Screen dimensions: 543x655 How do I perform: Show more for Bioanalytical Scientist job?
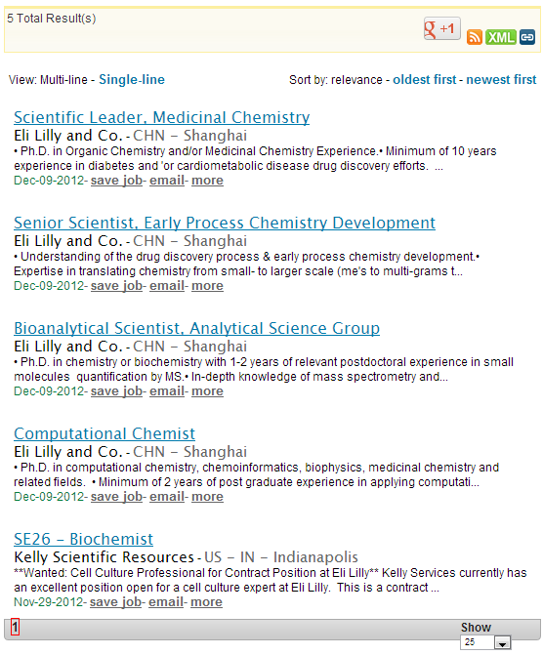[x=207, y=391]
